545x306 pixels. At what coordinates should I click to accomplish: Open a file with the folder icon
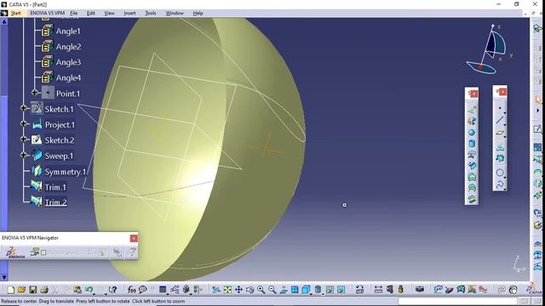[x=21, y=290]
